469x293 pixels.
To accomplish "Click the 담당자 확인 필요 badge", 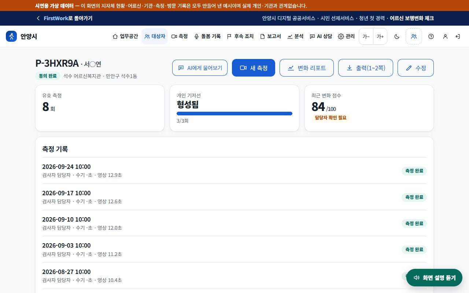I will click(331, 118).
